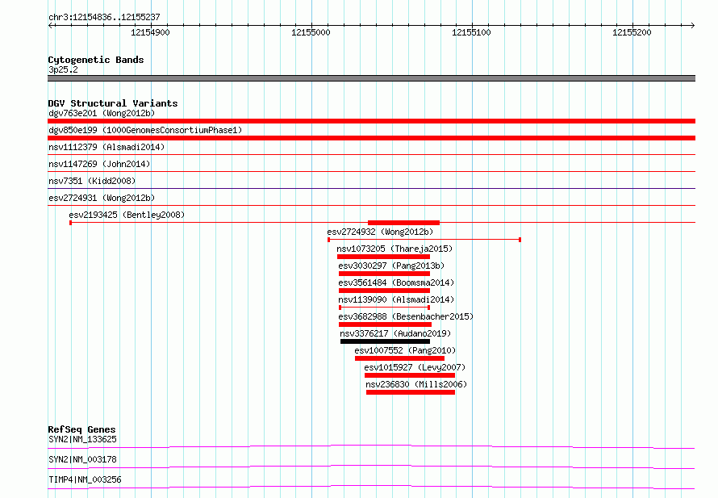Select the DGV Structural Variants track title
This screenshot has width=718, height=498.
tap(113, 103)
